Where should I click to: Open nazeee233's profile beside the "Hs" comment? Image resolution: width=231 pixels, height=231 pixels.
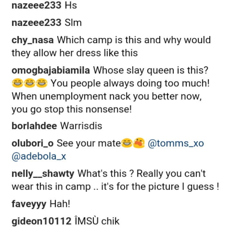[x=36, y=6]
